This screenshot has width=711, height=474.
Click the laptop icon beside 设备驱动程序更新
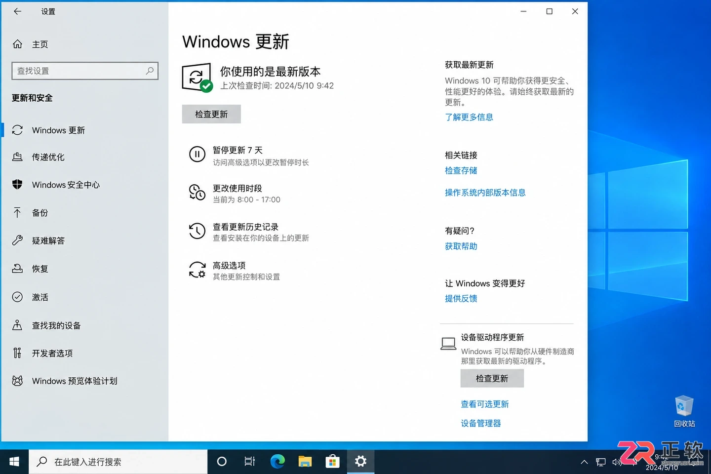coord(448,344)
